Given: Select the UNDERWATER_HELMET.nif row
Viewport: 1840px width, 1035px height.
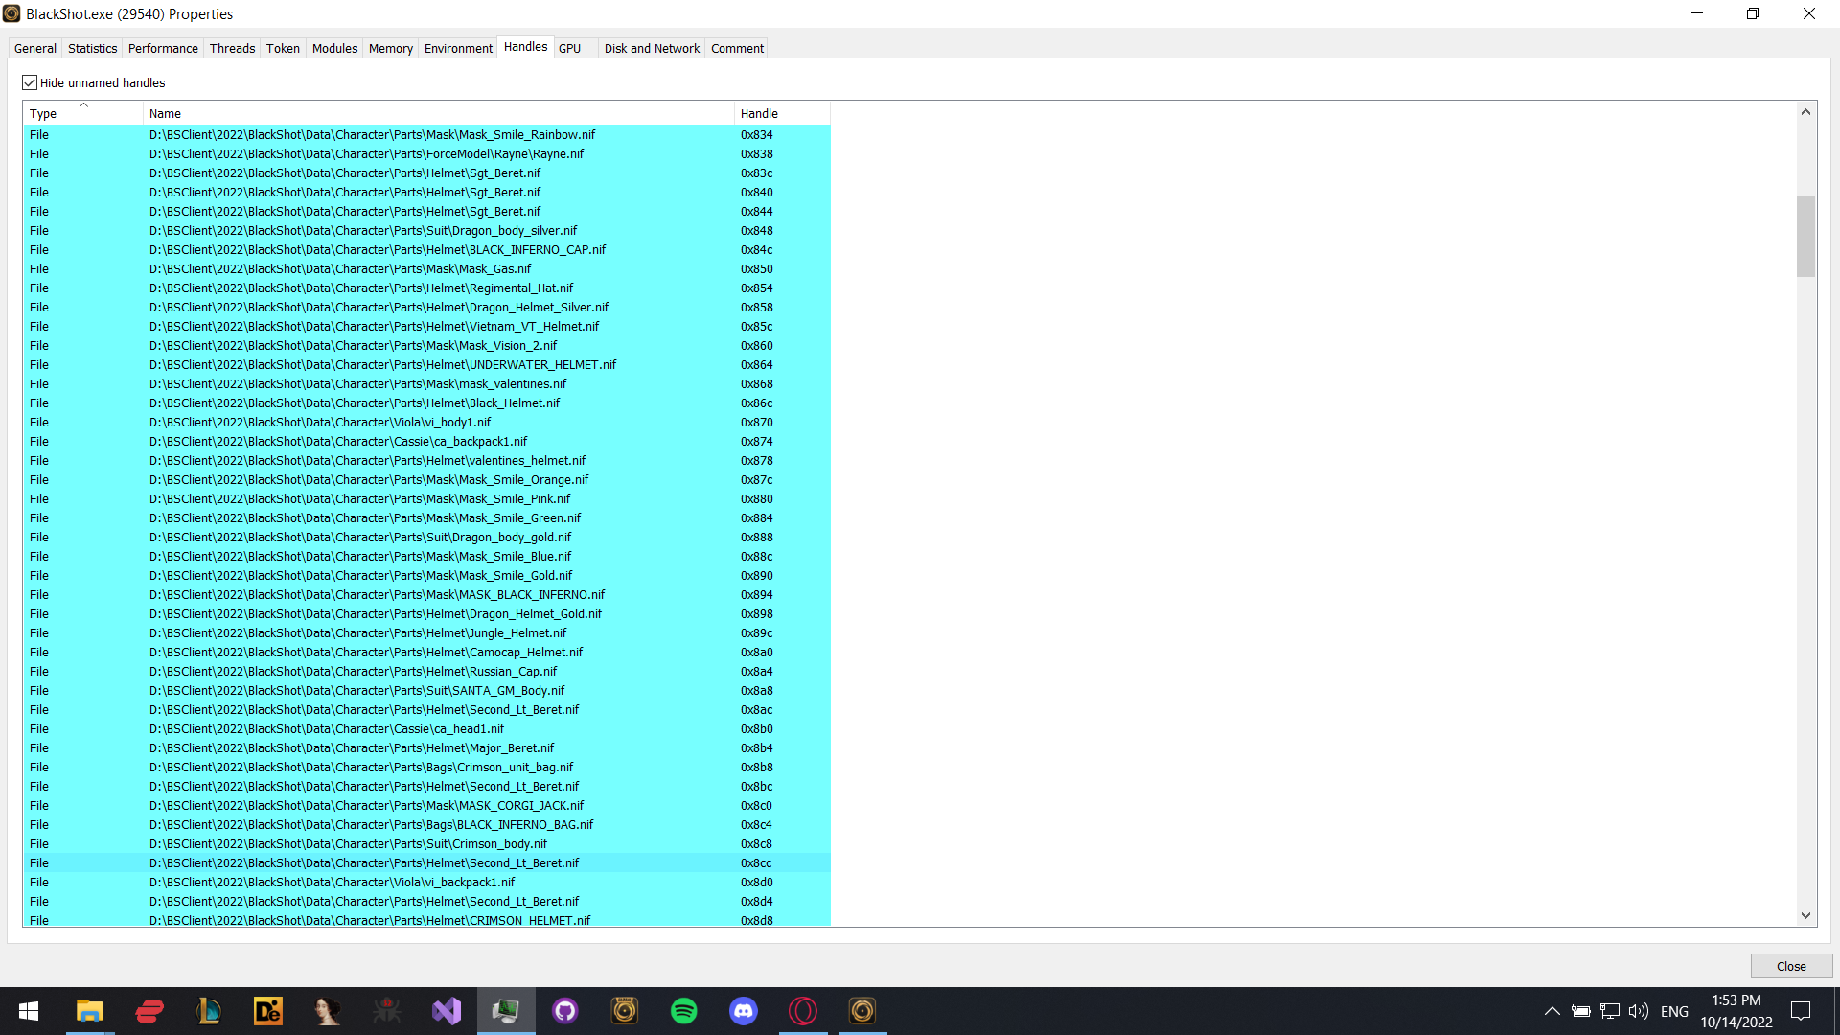Looking at the screenshot, I should tap(426, 364).
